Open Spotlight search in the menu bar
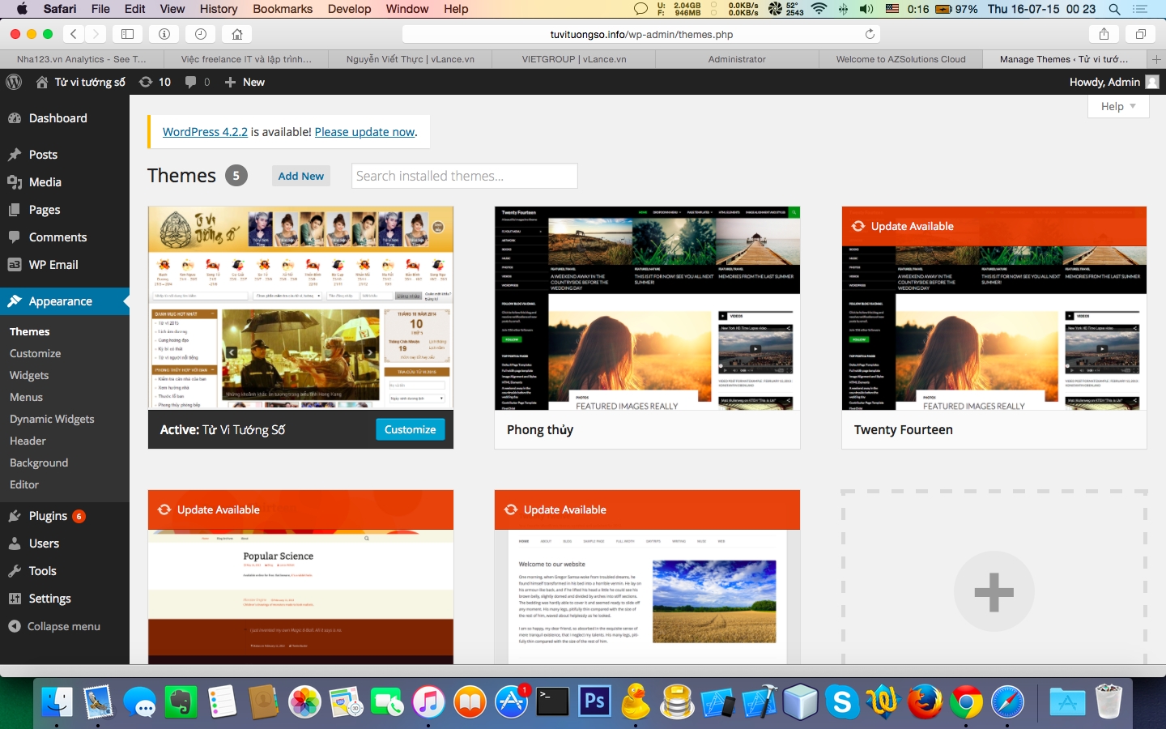 (x=1114, y=9)
